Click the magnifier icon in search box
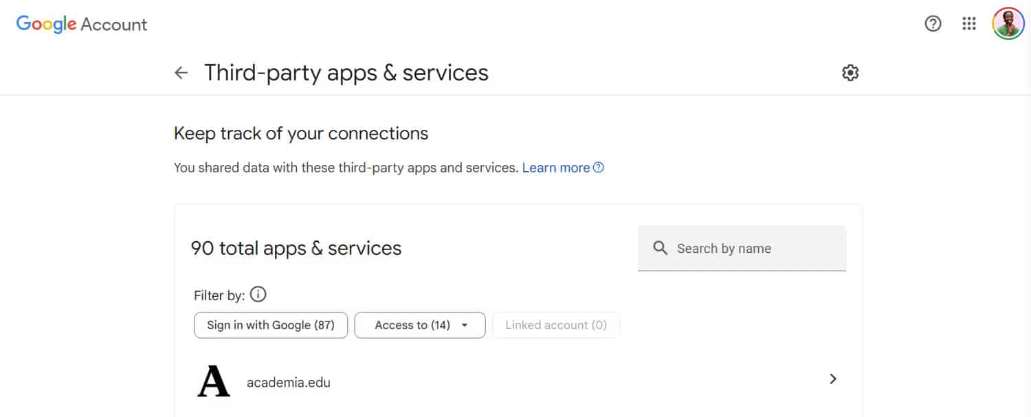The width and height of the screenshot is (1031, 417). click(660, 248)
